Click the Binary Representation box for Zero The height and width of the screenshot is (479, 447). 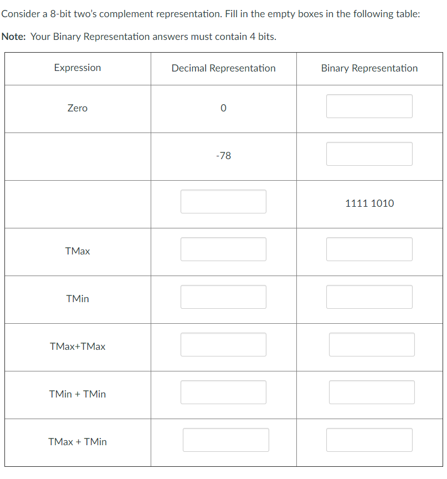point(369,106)
